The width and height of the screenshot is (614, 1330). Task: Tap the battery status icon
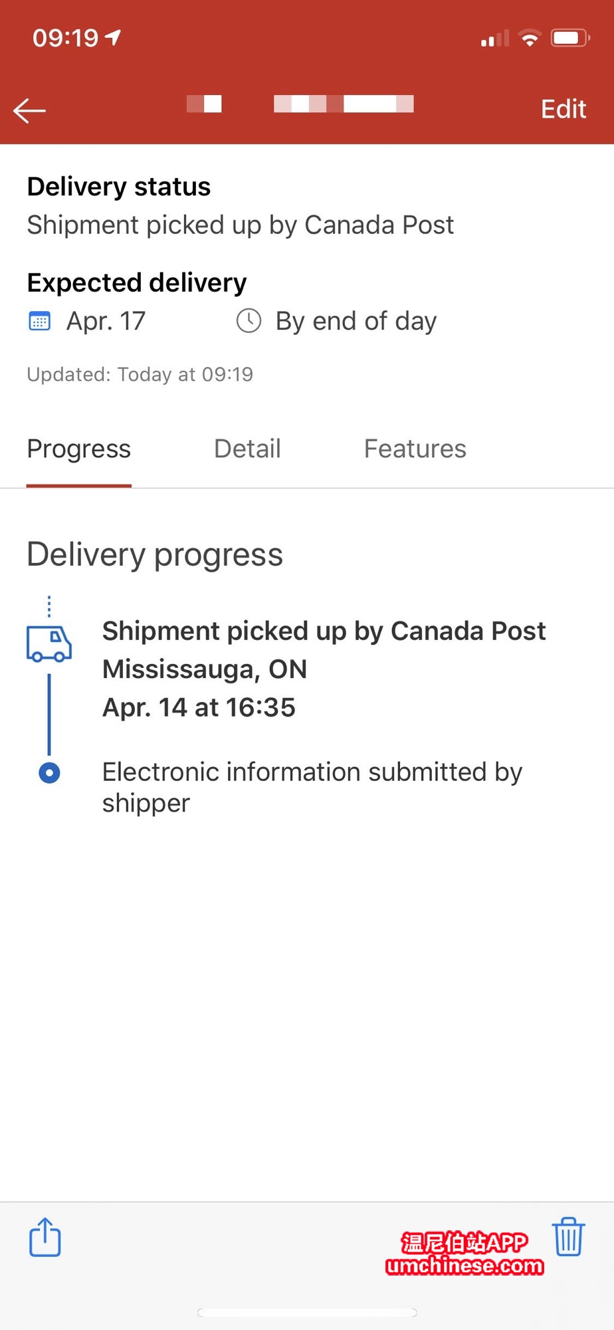(569, 39)
